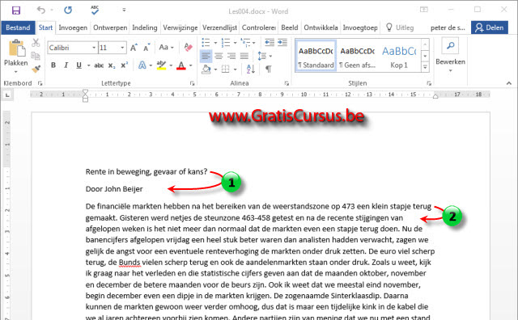This screenshot has height=320, width=518.
Task: Expand the Stijlen styles gallery
Action: (425, 67)
